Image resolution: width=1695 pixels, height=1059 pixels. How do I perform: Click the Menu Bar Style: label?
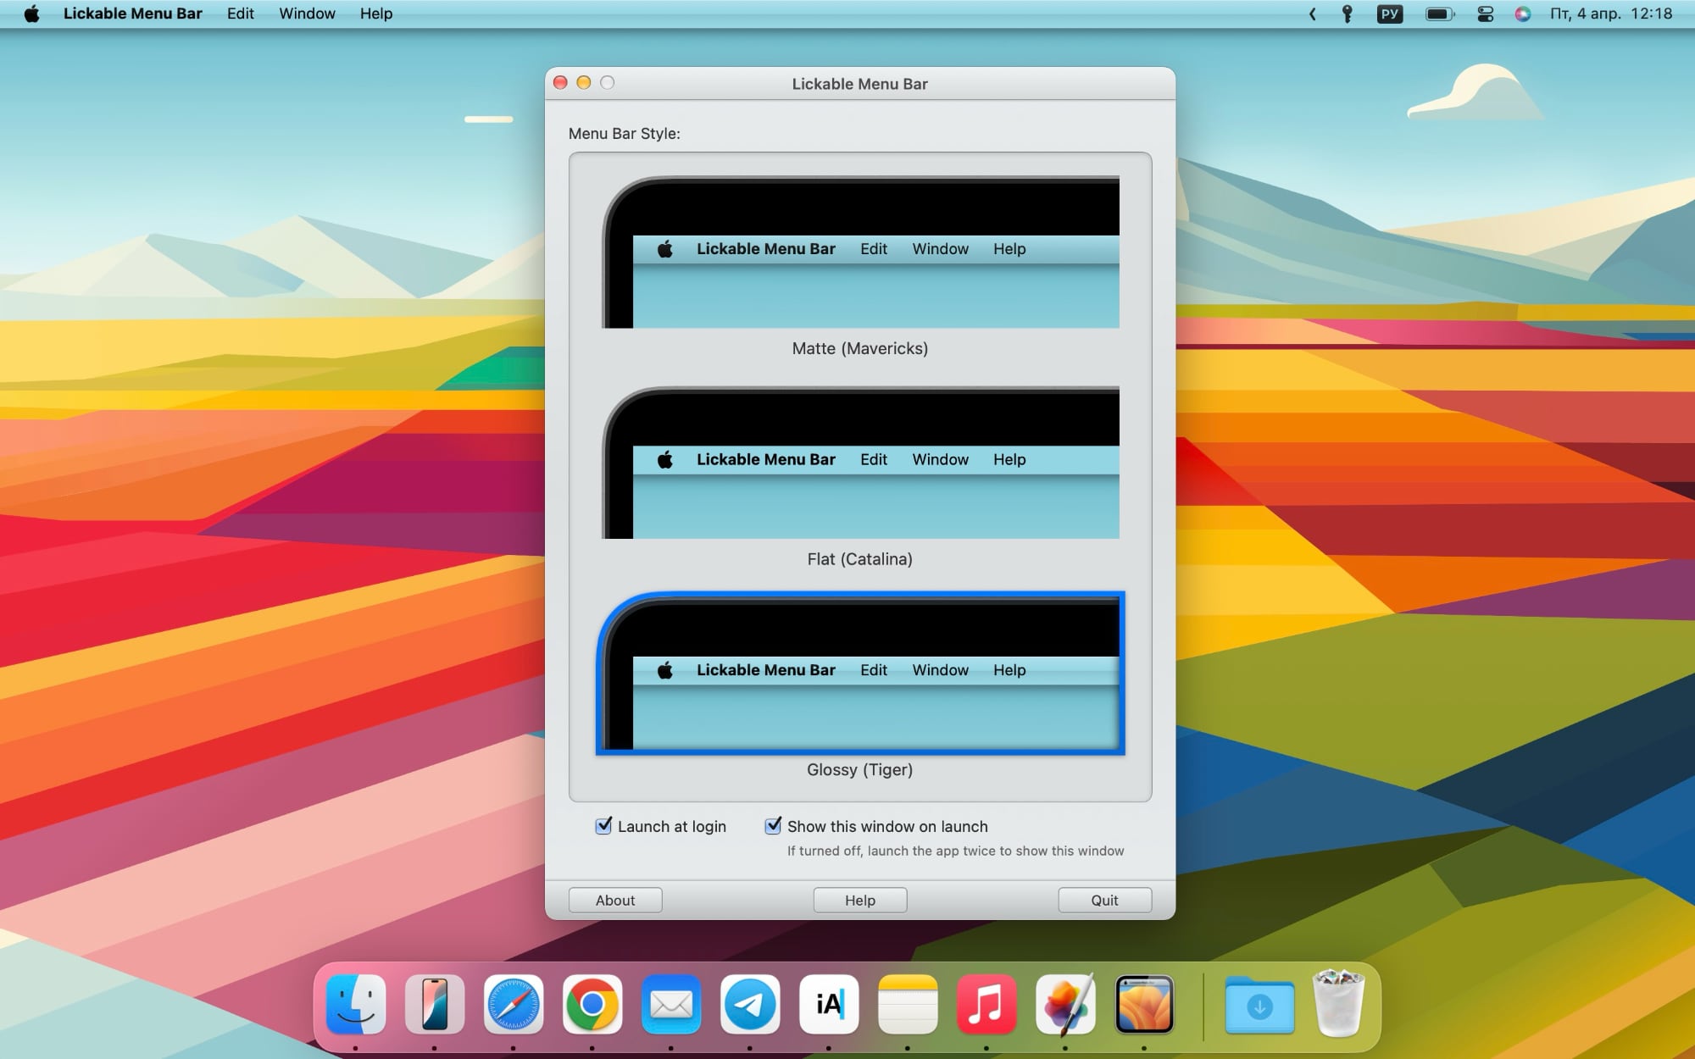point(625,134)
